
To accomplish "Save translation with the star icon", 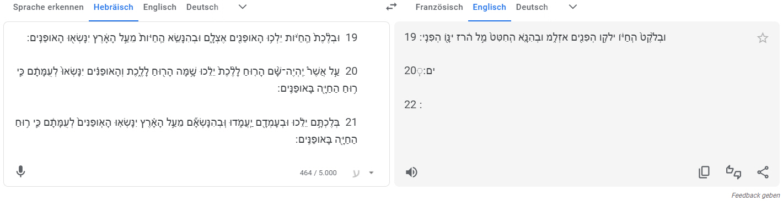I will (763, 38).
